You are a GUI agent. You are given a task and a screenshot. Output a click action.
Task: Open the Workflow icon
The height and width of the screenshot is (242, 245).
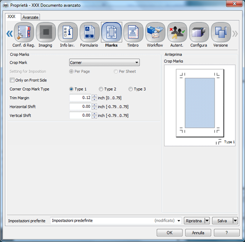[x=155, y=32]
